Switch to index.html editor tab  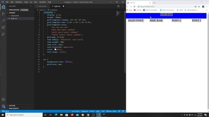(42, 6)
